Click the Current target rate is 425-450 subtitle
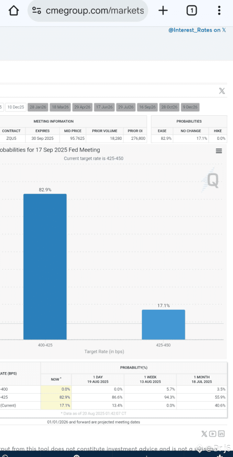 point(94,158)
